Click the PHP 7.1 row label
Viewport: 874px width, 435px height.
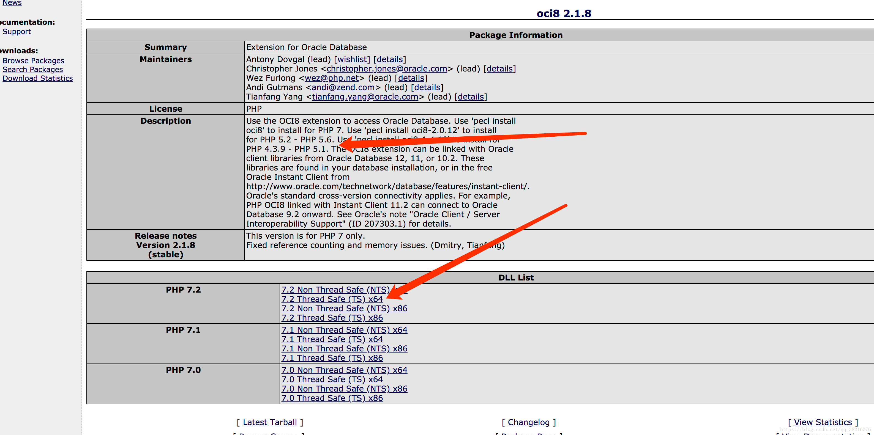point(183,330)
